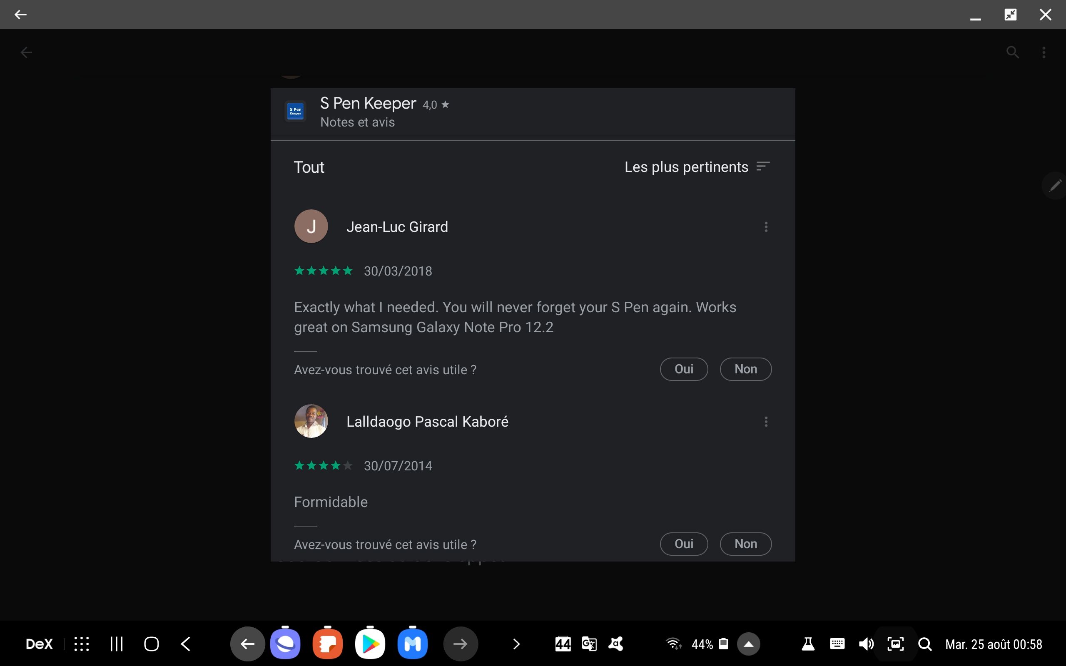Image resolution: width=1066 pixels, height=666 pixels.
Task: Open the volume control in the tray
Action: [866, 644]
